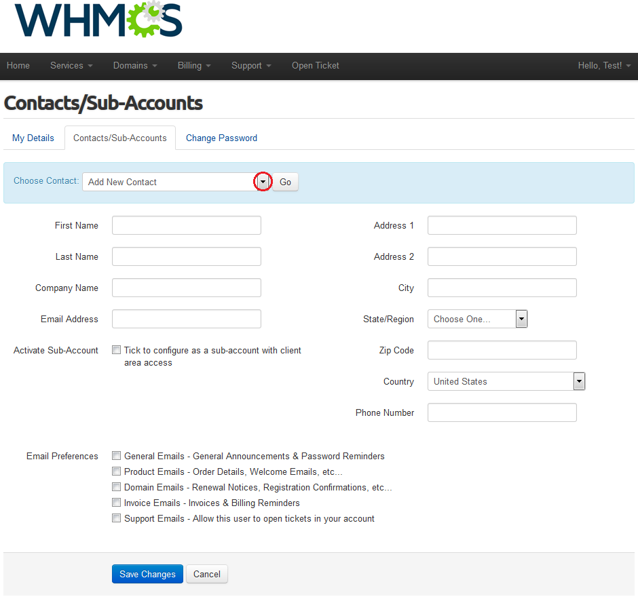638x599 pixels.
Task: Enable Product Emails preference
Action: click(x=116, y=471)
